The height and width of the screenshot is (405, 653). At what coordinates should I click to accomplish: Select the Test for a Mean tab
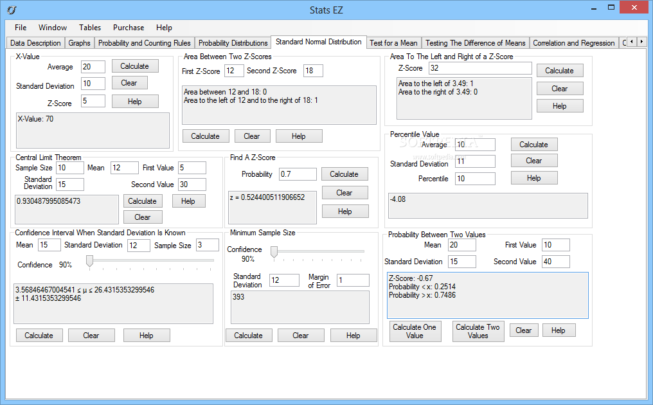(x=393, y=43)
